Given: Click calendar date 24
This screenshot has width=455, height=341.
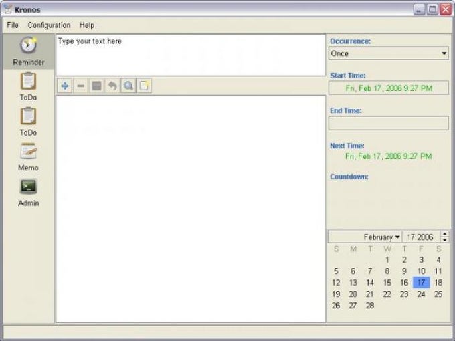Looking at the screenshot, I should (422, 294).
